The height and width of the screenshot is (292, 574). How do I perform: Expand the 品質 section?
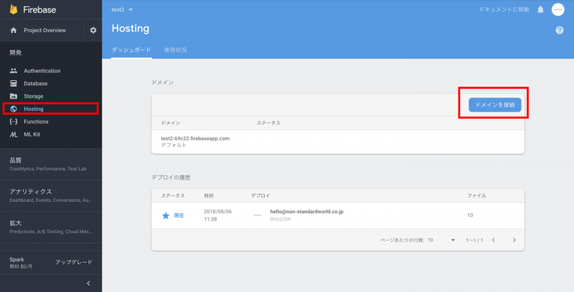(51, 164)
